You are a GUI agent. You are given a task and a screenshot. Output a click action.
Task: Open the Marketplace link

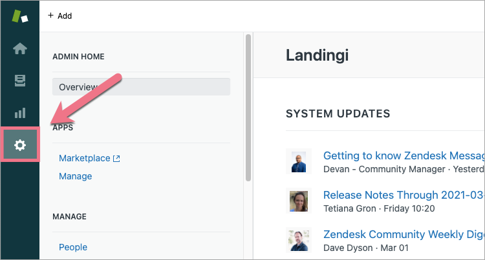pyautogui.click(x=84, y=158)
